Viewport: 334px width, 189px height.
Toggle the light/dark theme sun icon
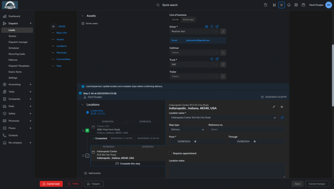pyautogui.click(x=281, y=5)
